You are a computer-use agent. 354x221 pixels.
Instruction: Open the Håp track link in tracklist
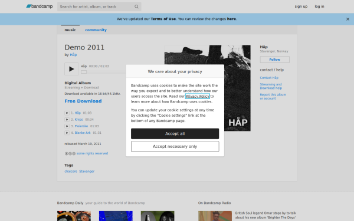(x=78, y=113)
